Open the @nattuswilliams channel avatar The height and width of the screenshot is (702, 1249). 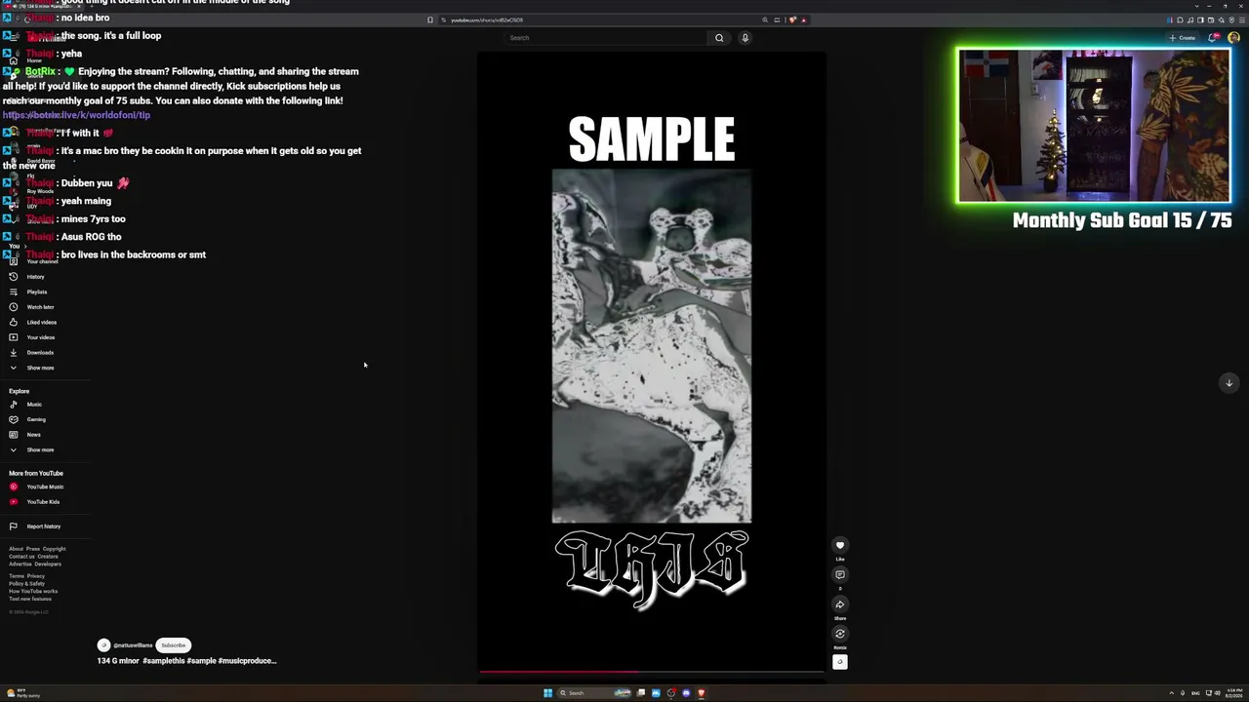click(103, 645)
